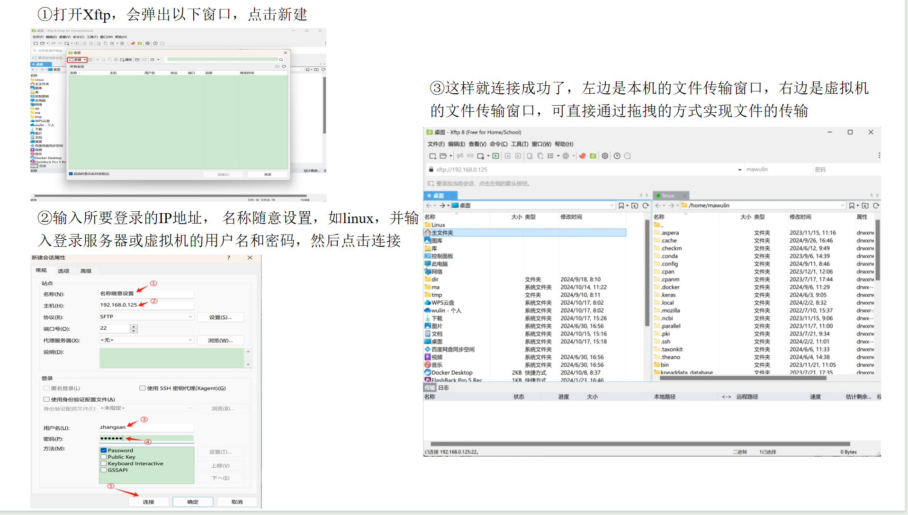Click the back arrow in the local 桌面 pane
The image size is (908, 515).
[429, 206]
